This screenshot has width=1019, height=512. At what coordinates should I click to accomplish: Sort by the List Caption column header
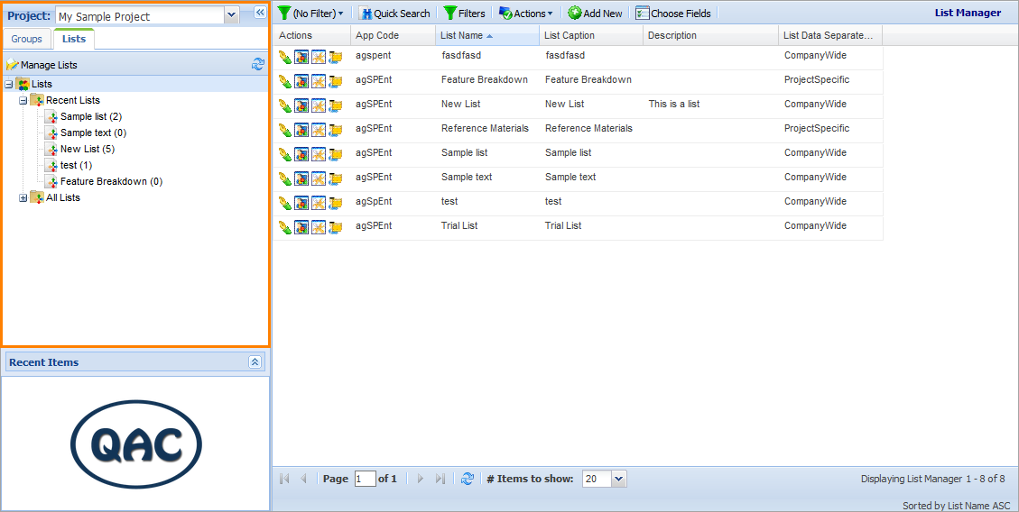(x=591, y=36)
